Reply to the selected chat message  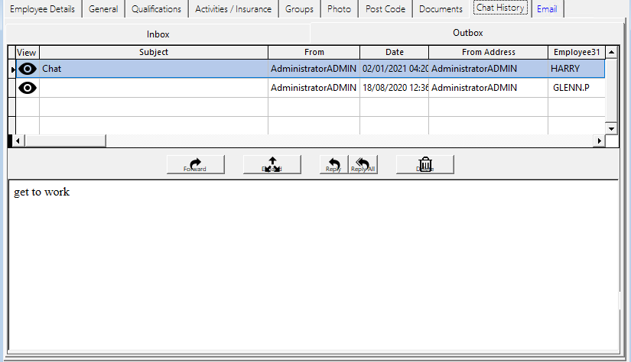click(x=333, y=164)
